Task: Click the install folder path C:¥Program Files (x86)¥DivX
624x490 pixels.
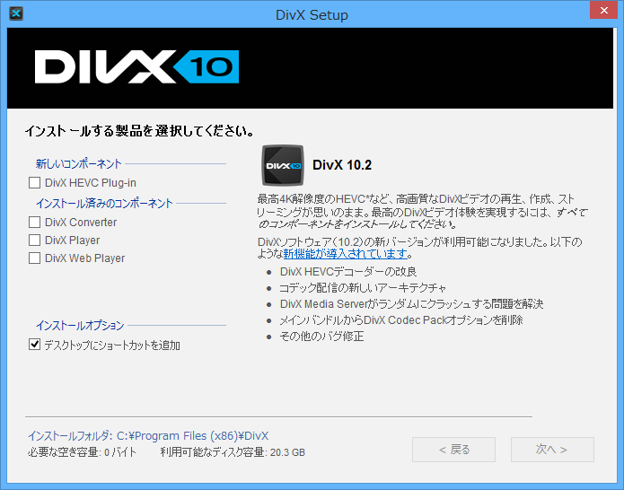Action: [x=193, y=436]
